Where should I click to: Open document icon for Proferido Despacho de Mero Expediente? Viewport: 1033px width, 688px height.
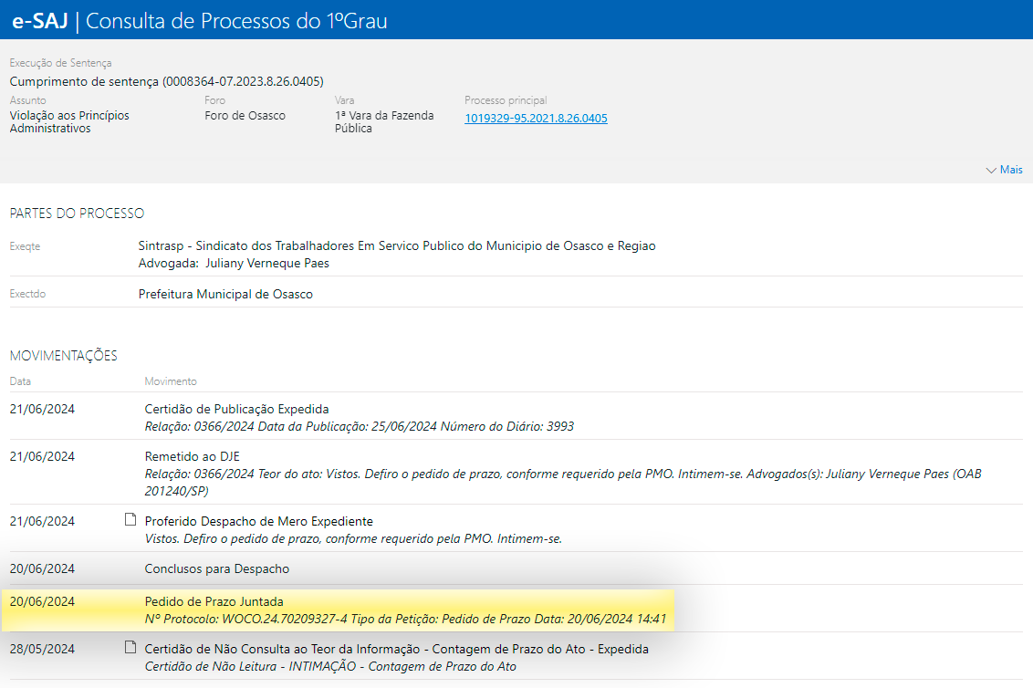pyautogui.click(x=130, y=520)
